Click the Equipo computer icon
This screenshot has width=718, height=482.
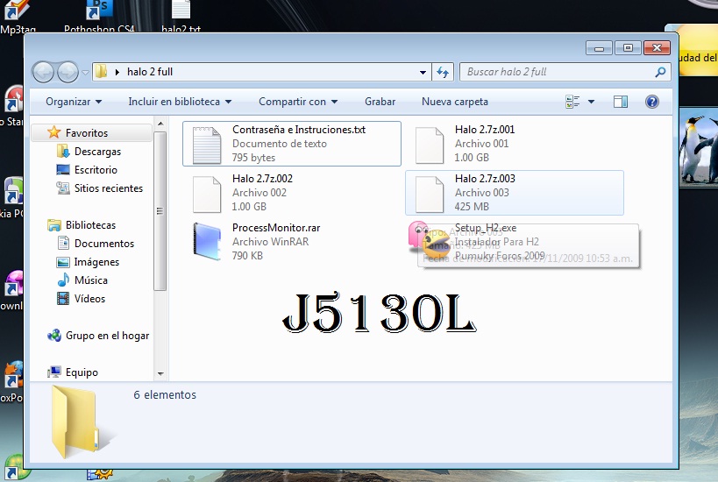(54, 372)
